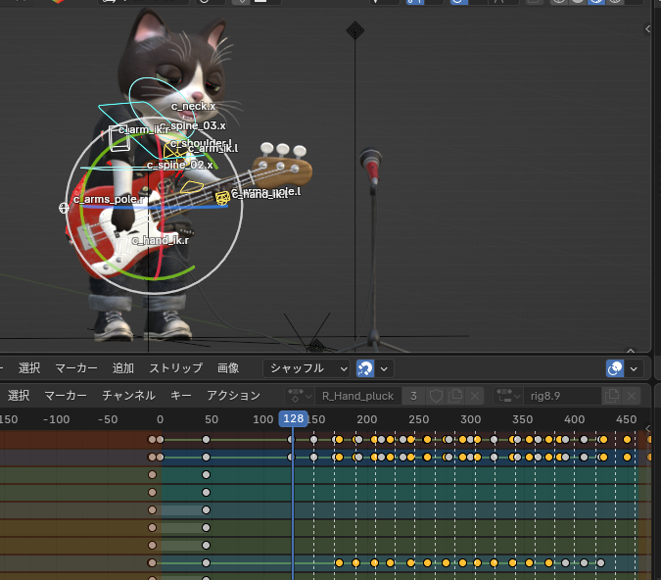The image size is (661, 580).
Task: Click the frame 128 playhead marker
Action: 294,419
